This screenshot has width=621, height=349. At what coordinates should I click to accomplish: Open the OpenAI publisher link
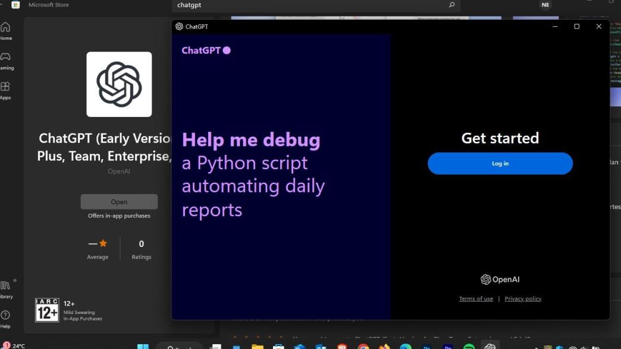pos(119,171)
